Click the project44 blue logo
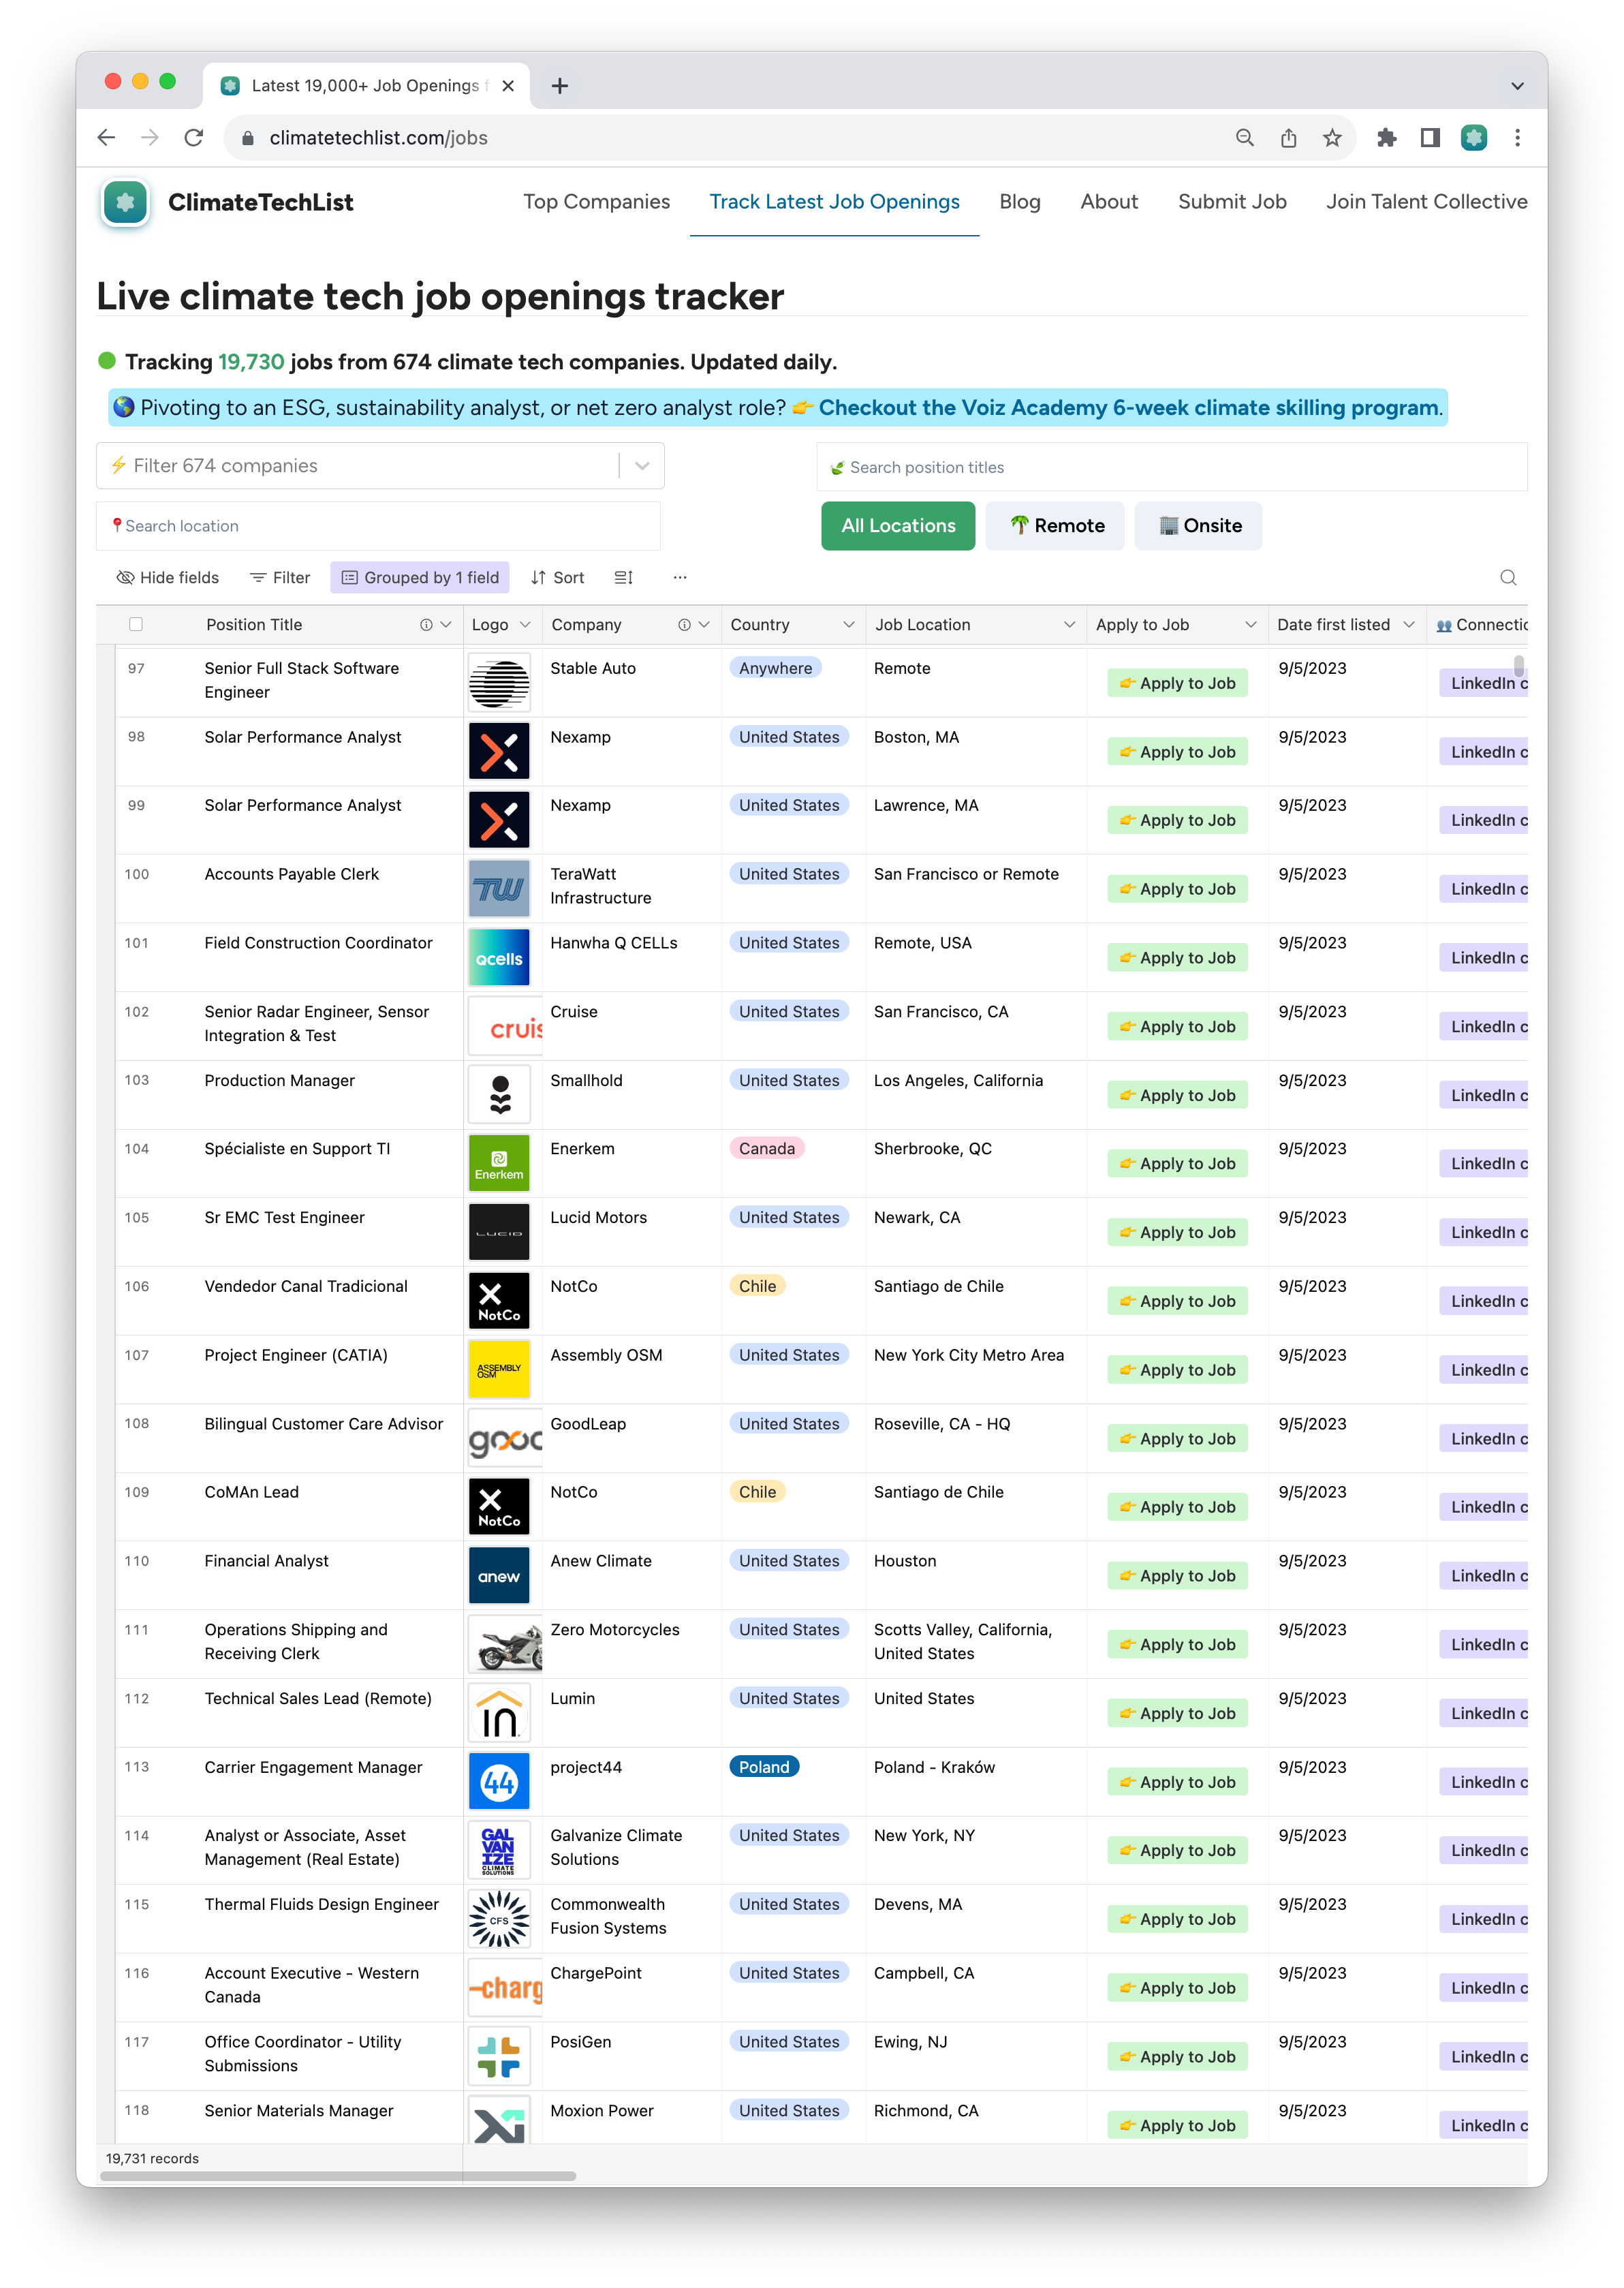This screenshot has height=2288, width=1624. (x=499, y=1781)
